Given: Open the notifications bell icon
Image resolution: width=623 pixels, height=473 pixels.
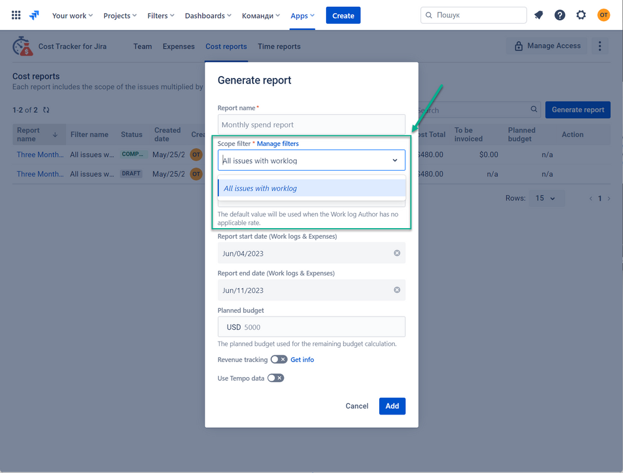Looking at the screenshot, I should [x=538, y=15].
